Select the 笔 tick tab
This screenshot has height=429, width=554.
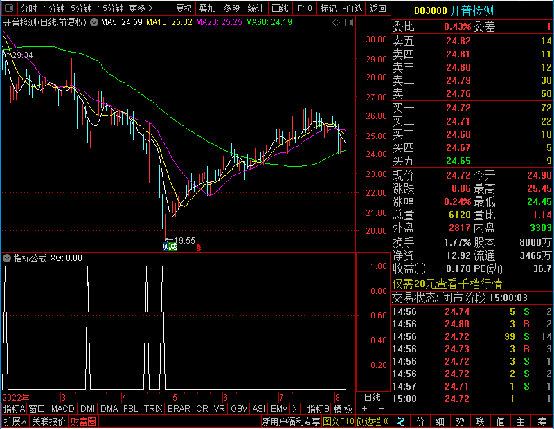coord(401,421)
